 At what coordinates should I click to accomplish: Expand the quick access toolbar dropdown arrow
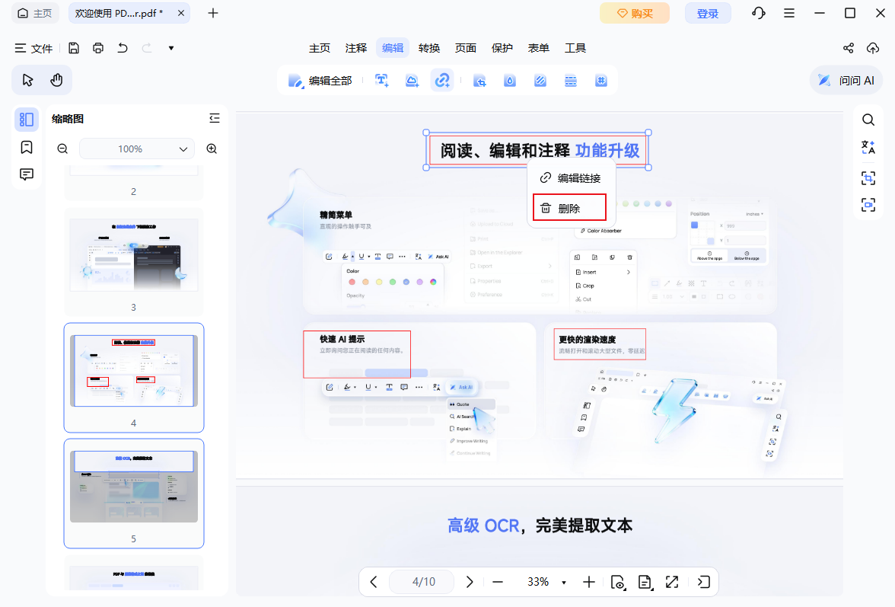(x=171, y=48)
